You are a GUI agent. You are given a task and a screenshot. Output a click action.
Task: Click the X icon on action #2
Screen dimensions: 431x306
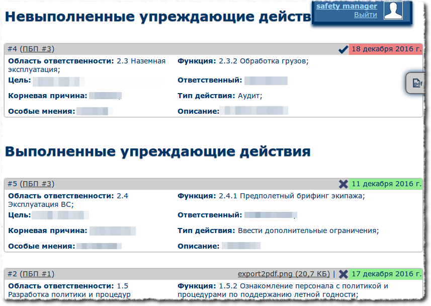343,274
